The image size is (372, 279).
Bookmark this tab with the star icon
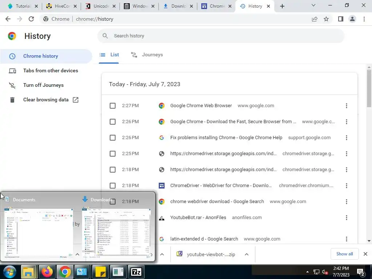326,19
